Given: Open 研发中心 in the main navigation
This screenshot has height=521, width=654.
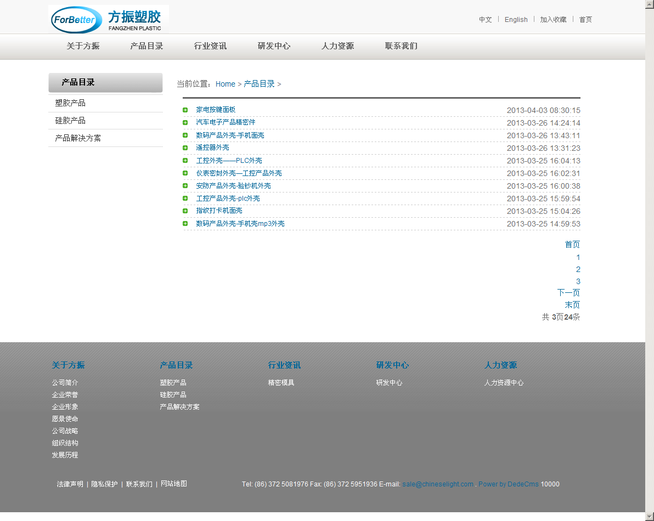Looking at the screenshot, I should (x=274, y=46).
